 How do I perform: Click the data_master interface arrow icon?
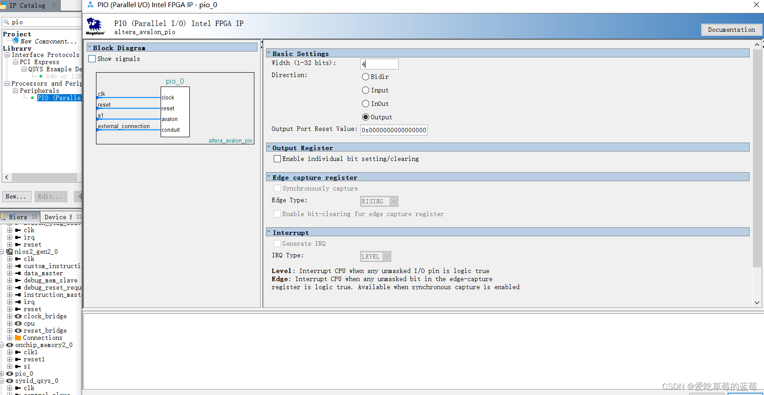click(18, 273)
